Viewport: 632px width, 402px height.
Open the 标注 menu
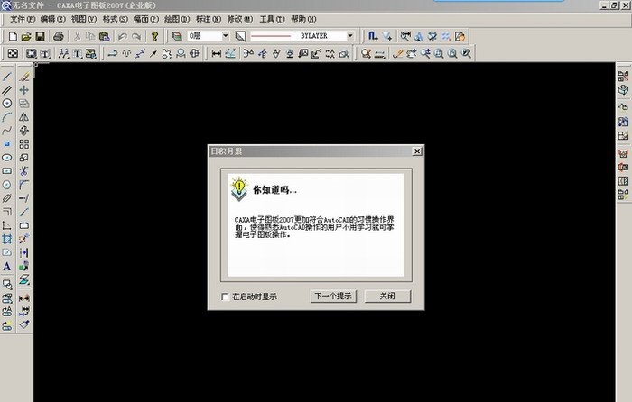click(209, 19)
